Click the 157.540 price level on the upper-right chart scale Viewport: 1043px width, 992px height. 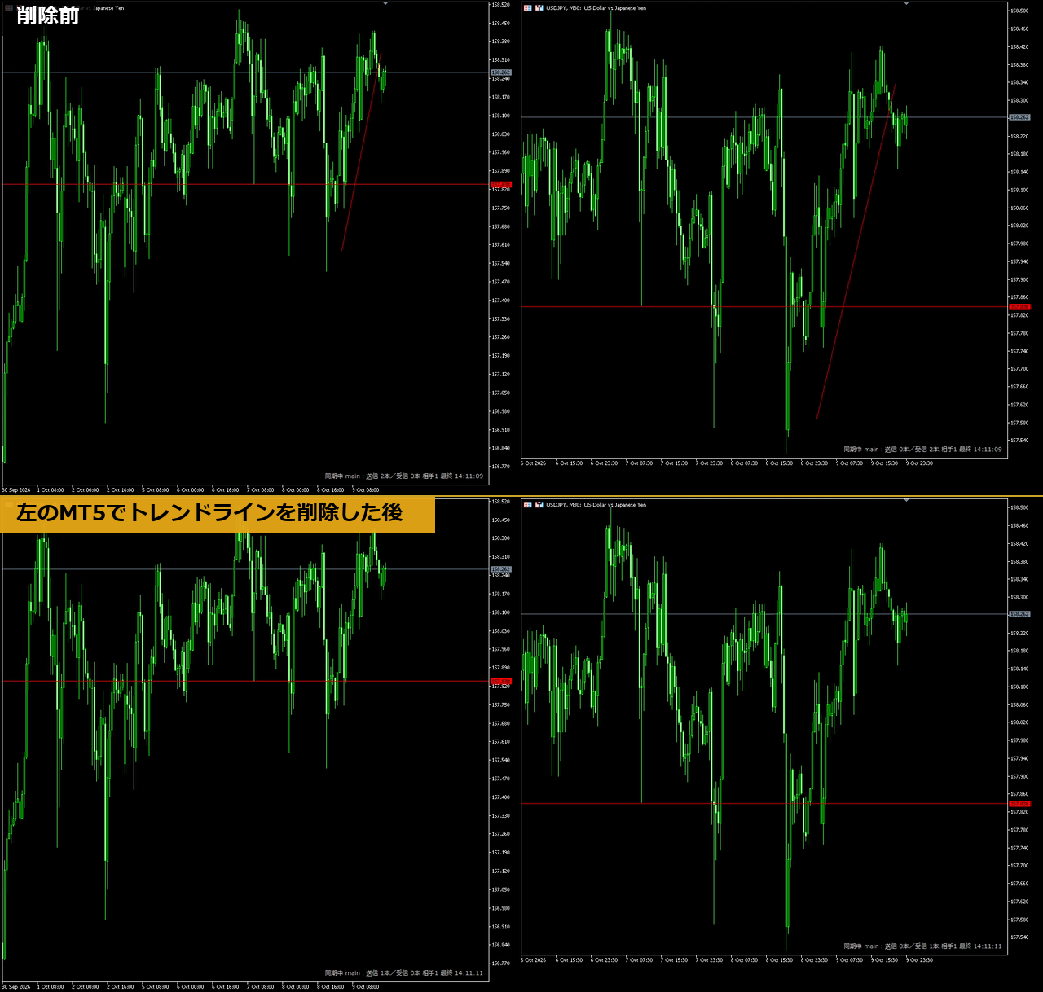pos(1019,441)
